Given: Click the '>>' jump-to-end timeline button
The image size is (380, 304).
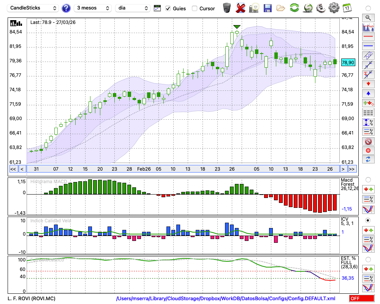Looking at the screenshot, I should pyautogui.click(x=352, y=169).
